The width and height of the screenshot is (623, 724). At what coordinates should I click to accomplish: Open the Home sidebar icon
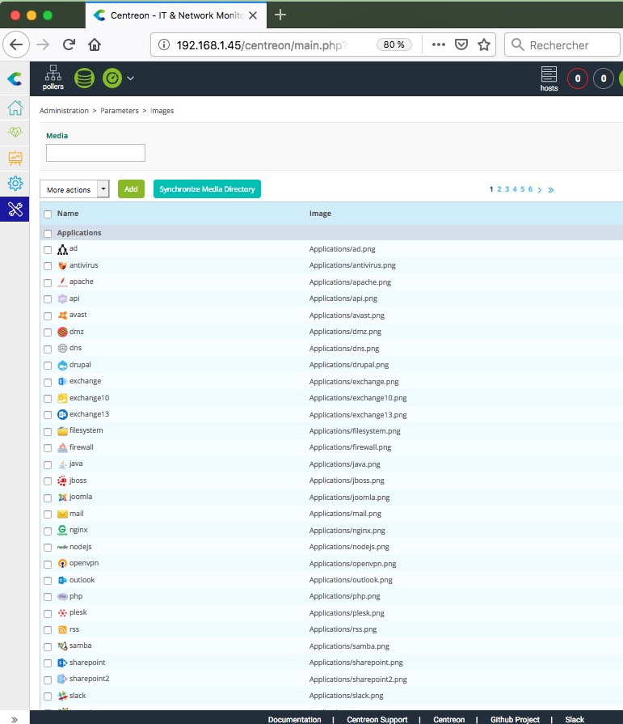pyautogui.click(x=15, y=108)
